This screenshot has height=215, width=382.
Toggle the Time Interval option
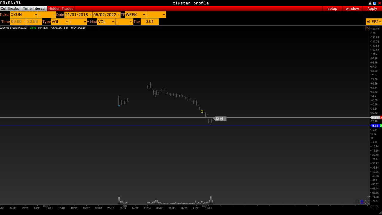coord(34,9)
